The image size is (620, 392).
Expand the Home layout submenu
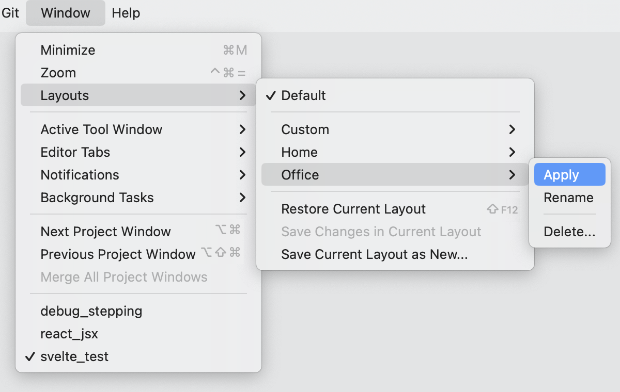coord(300,152)
